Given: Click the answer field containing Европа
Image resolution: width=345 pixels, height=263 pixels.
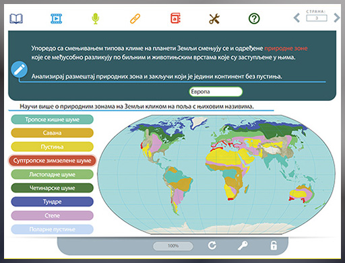Looking at the screenshot, I should [x=216, y=91].
